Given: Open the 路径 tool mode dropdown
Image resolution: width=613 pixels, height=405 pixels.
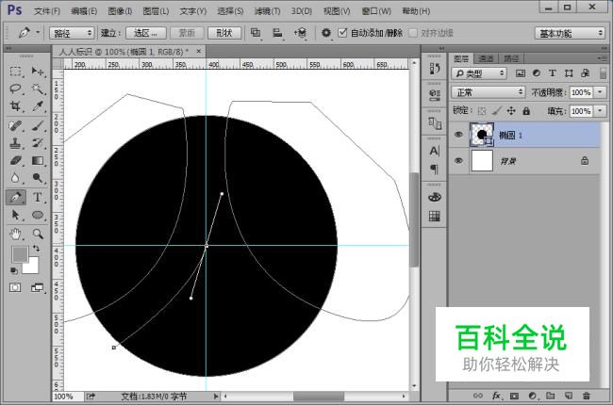Looking at the screenshot, I should click(x=72, y=33).
